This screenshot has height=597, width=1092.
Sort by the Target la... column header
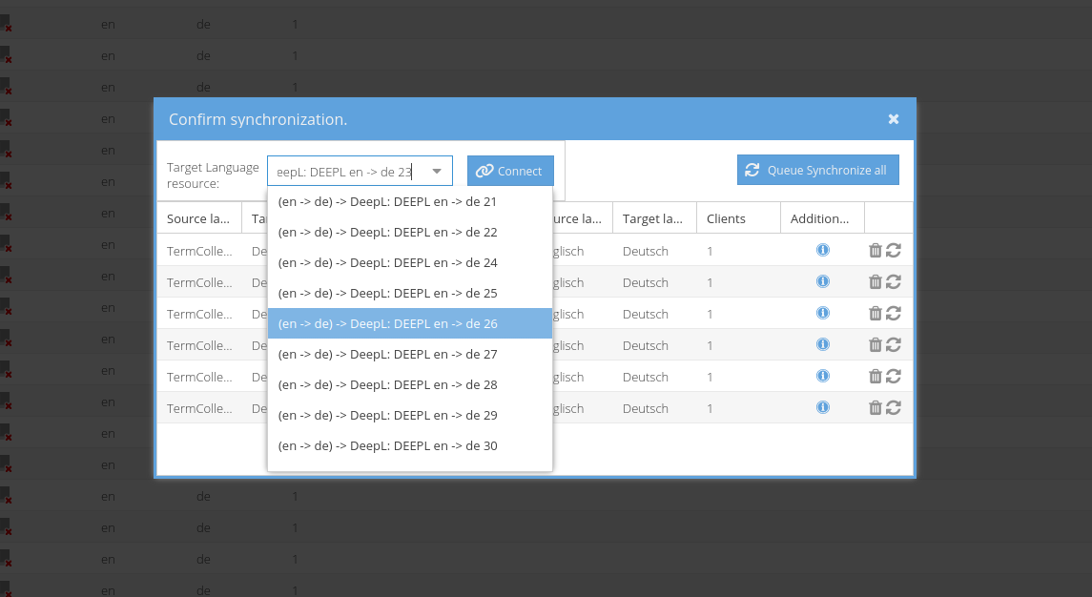[x=653, y=218]
